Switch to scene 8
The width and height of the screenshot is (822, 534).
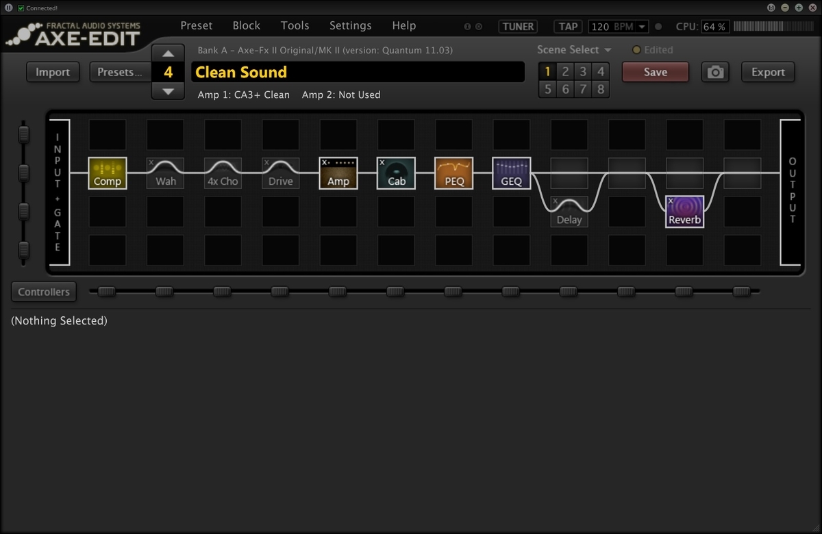coord(601,89)
